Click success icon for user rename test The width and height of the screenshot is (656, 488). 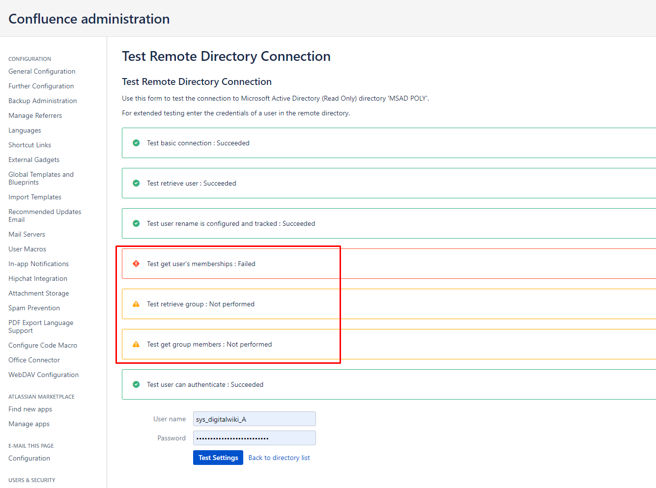pyautogui.click(x=136, y=223)
